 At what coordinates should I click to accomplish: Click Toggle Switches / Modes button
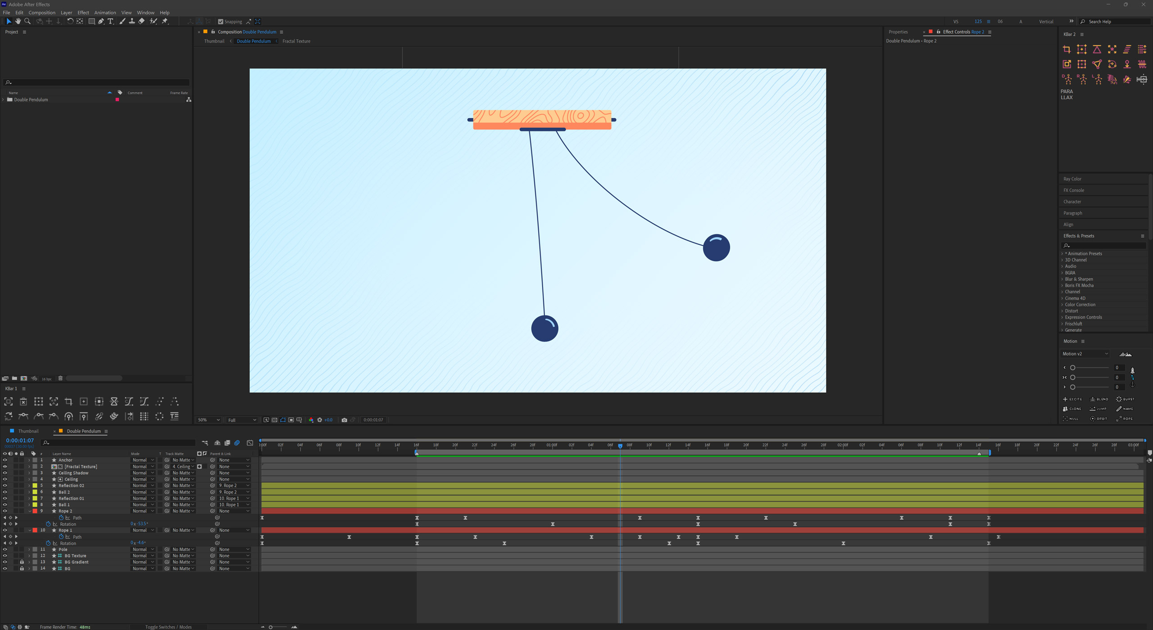tap(168, 627)
